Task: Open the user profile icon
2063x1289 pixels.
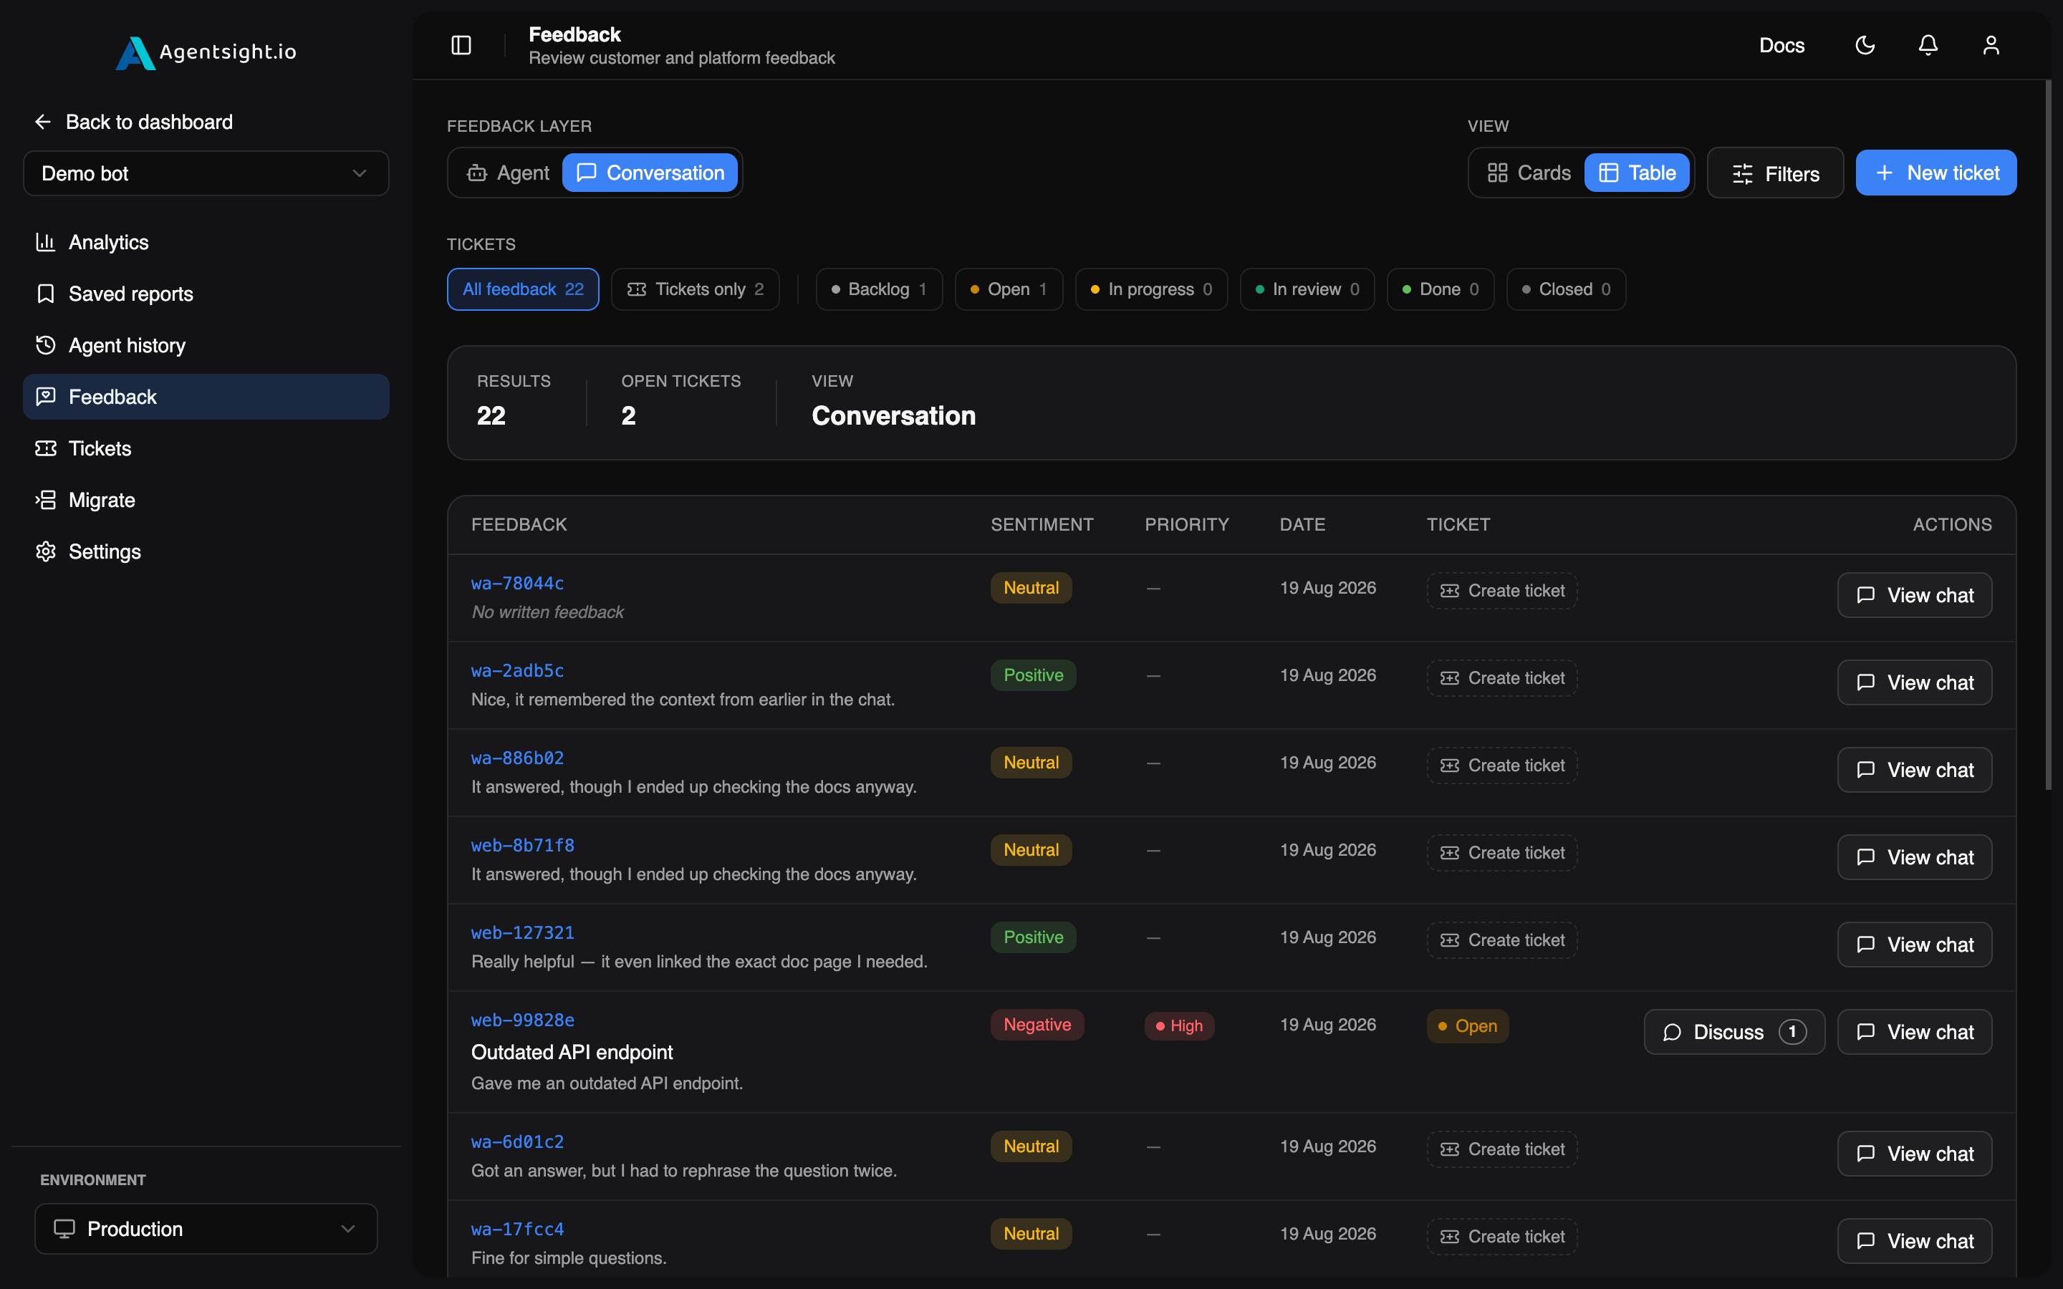Action: pyautogui.click(x=1991, y=45)
